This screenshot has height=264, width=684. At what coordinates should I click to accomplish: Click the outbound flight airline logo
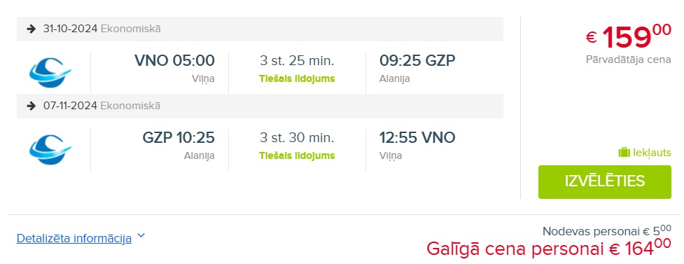point(50,72)
